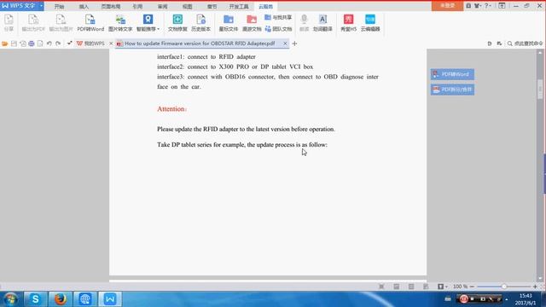
Task: Switch to the 页面布局 ribbon tab
Action: pos(111,6)
